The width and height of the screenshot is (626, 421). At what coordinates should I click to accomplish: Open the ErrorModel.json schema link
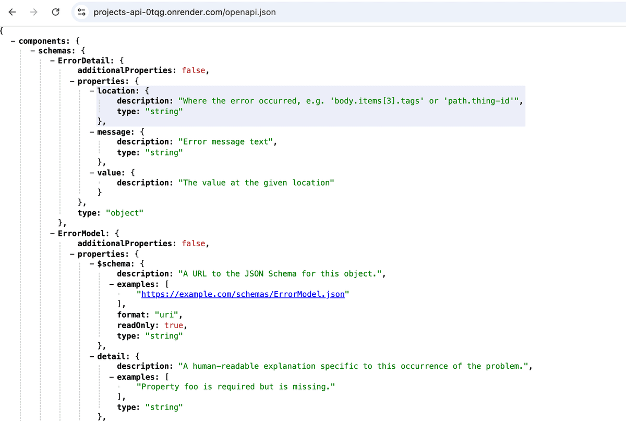click(x=243, y=294)
